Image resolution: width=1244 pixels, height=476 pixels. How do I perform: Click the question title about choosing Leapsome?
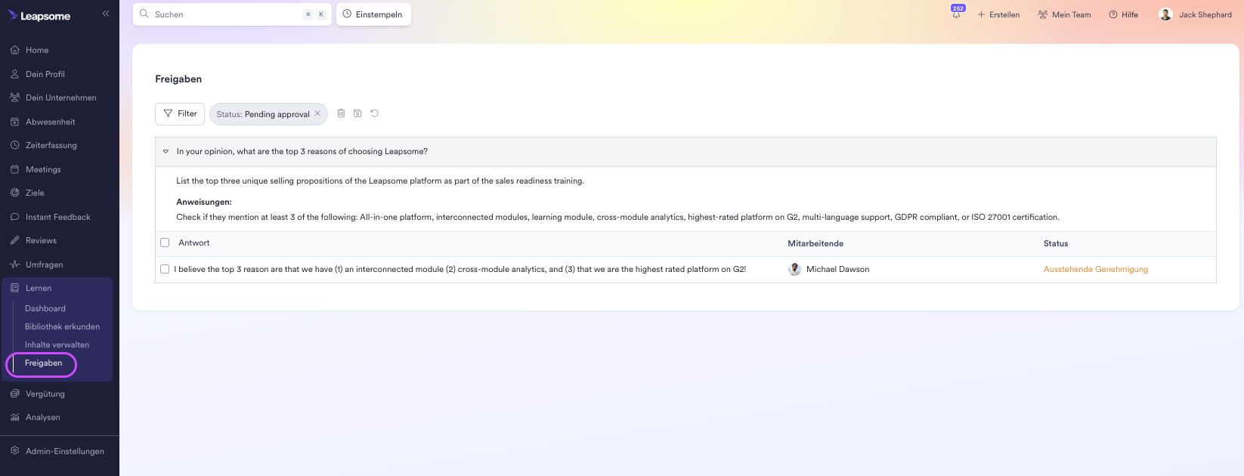(302, 151)
